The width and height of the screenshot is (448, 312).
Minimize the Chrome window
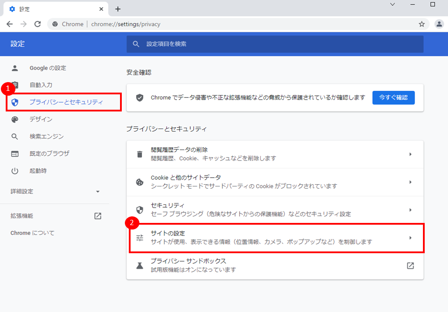coord(412,4)
